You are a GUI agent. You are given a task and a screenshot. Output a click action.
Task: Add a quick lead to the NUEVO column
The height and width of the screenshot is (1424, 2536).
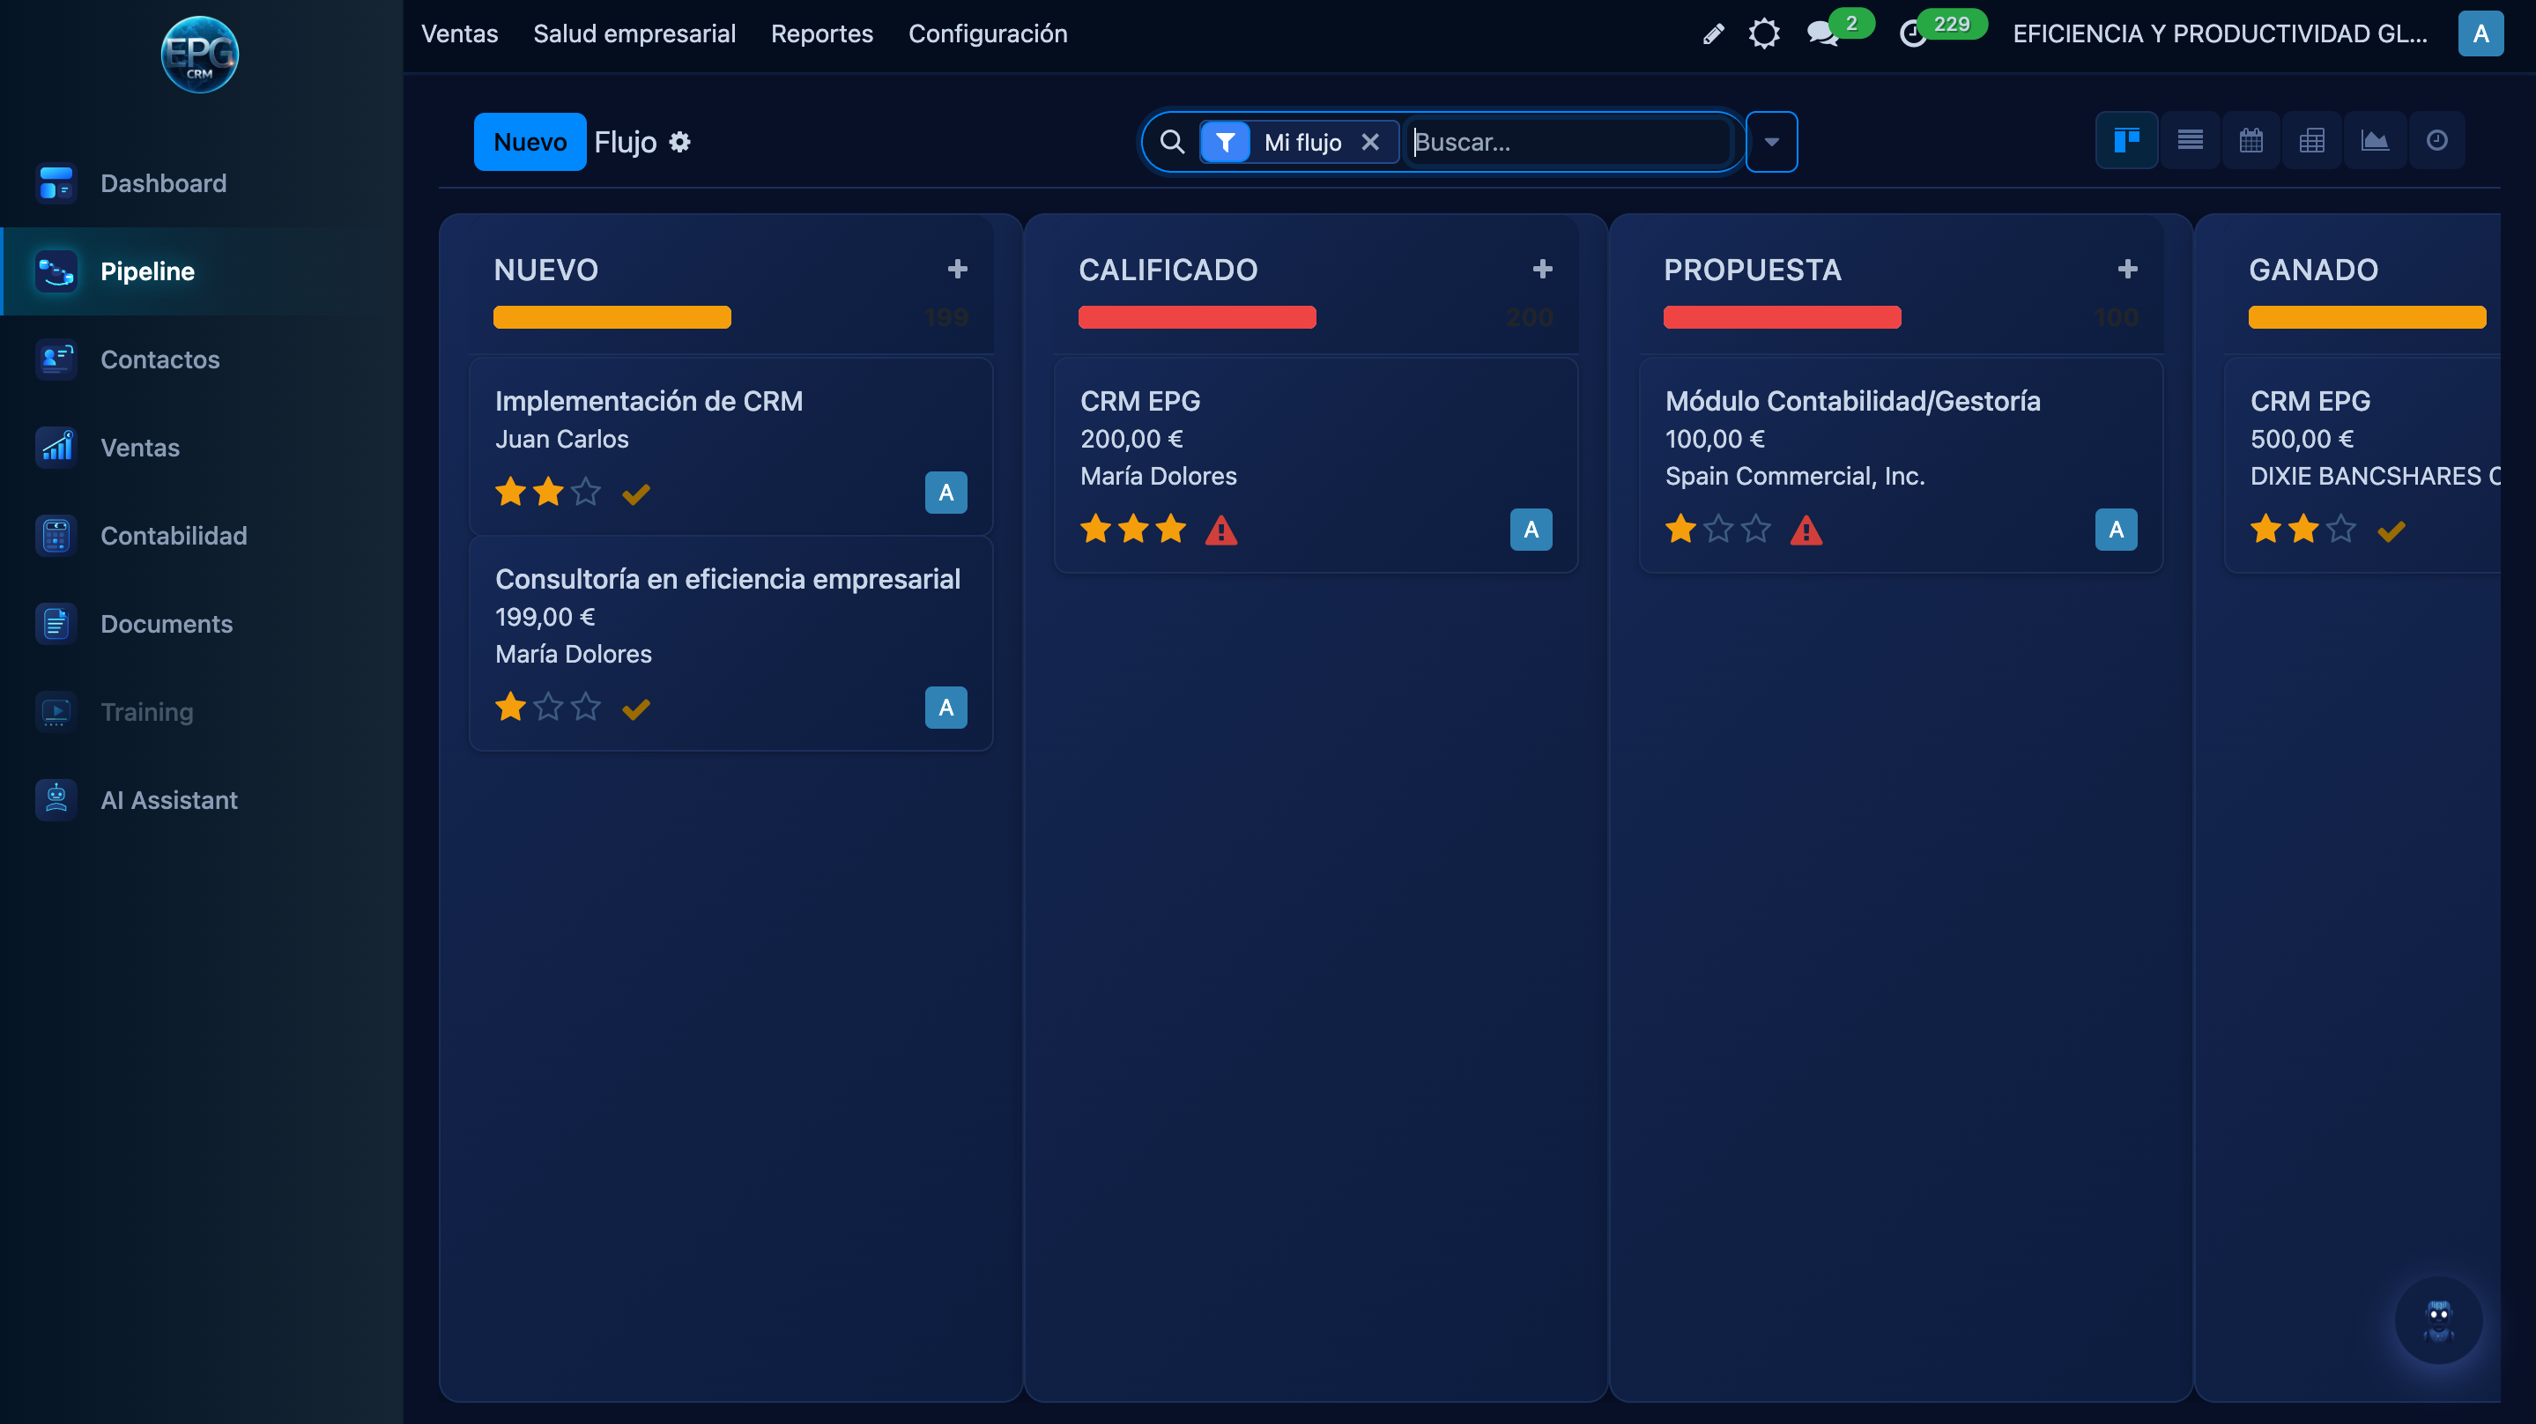click(x=957, y=269)
